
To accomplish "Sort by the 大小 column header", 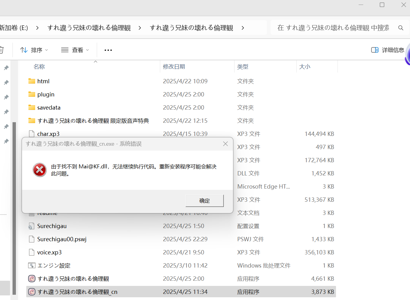I will point(305,67).
